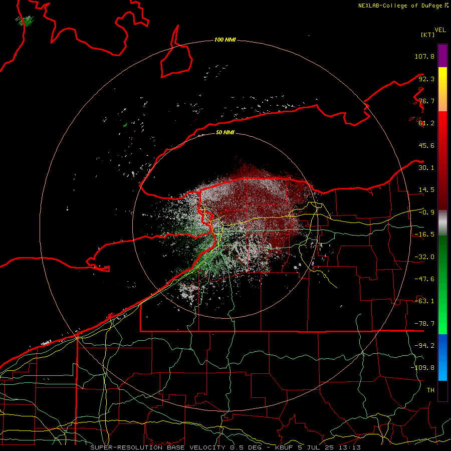The height and width of the screenshot is (451, 451).
Task: Click the 13:13 timestamp in caption
Action: click(350, 447)
